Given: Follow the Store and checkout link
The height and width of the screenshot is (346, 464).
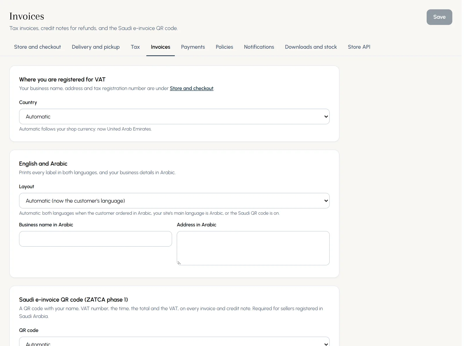Looking at the screenshot, I should (x=191, y=88).
